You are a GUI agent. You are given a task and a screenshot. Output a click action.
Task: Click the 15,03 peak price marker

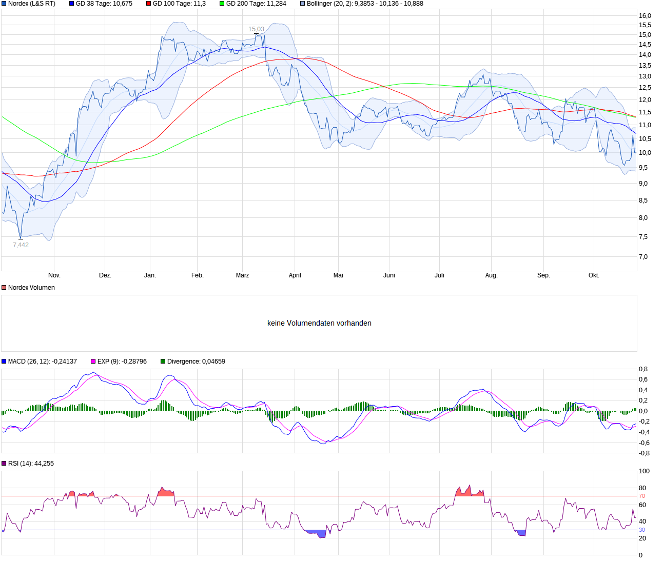(x=255, y=29)
